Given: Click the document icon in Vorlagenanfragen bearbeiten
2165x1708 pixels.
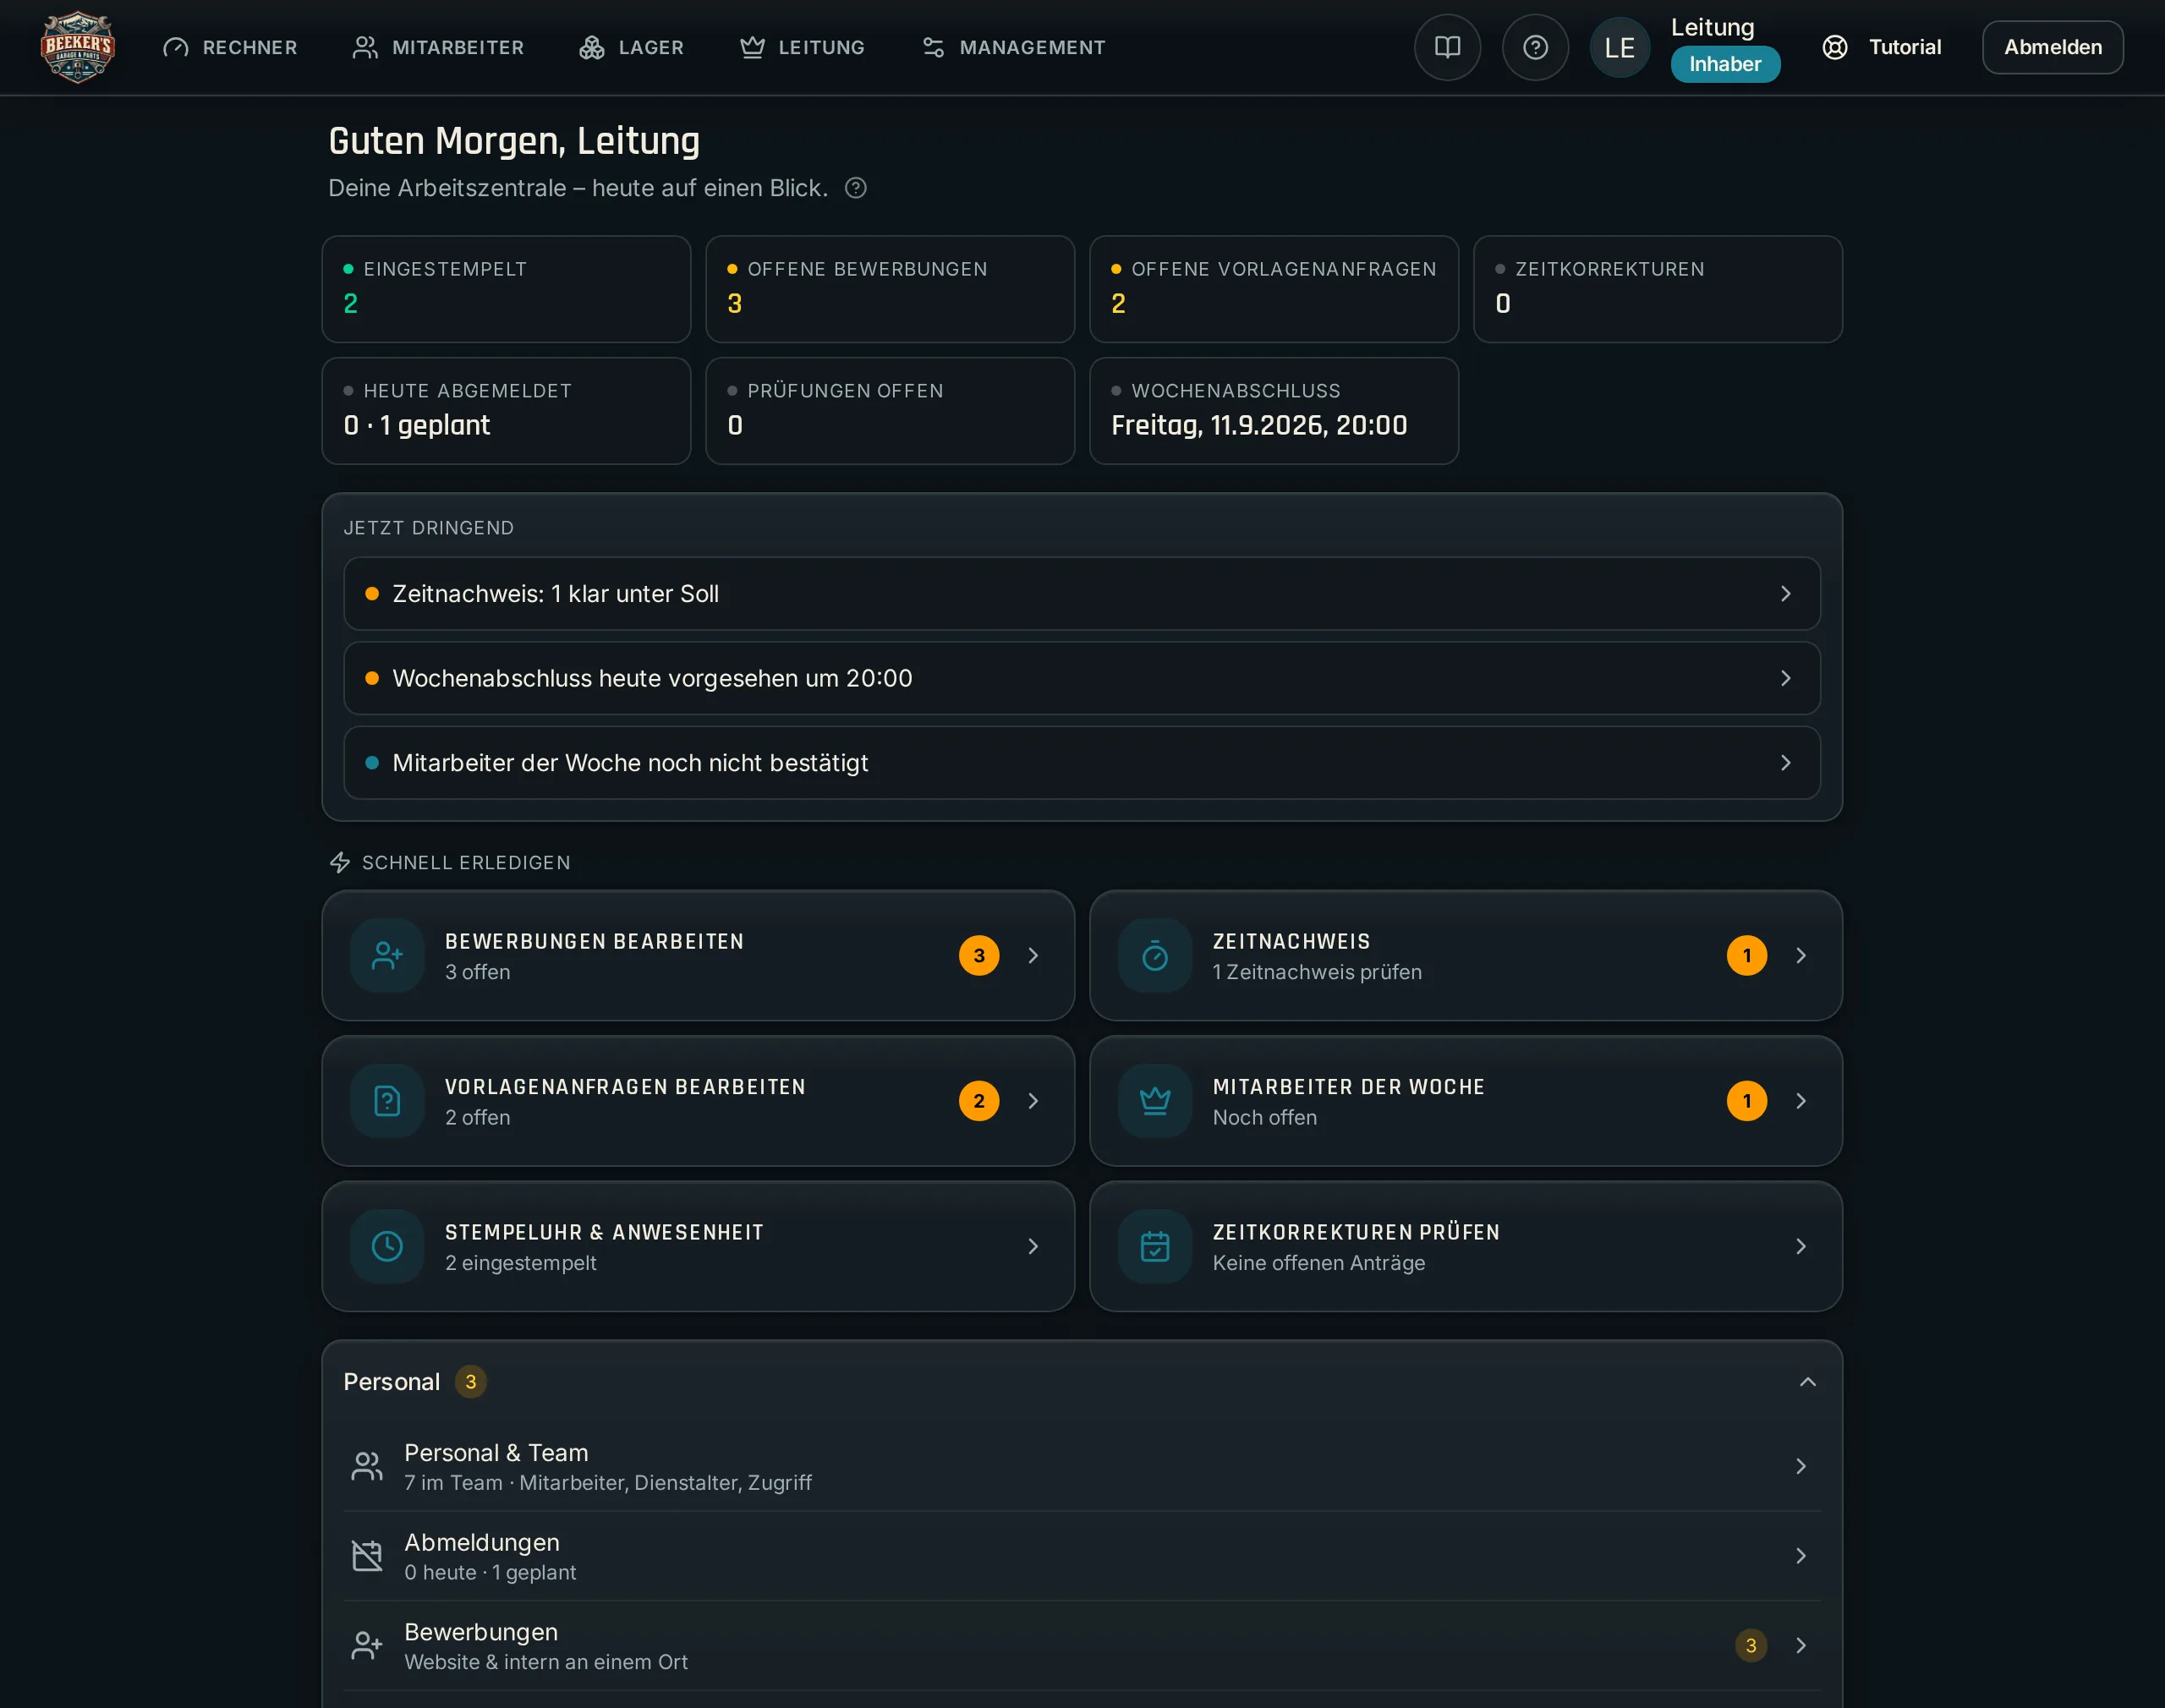Looking at the screenshot, I should pos(387,1100).
